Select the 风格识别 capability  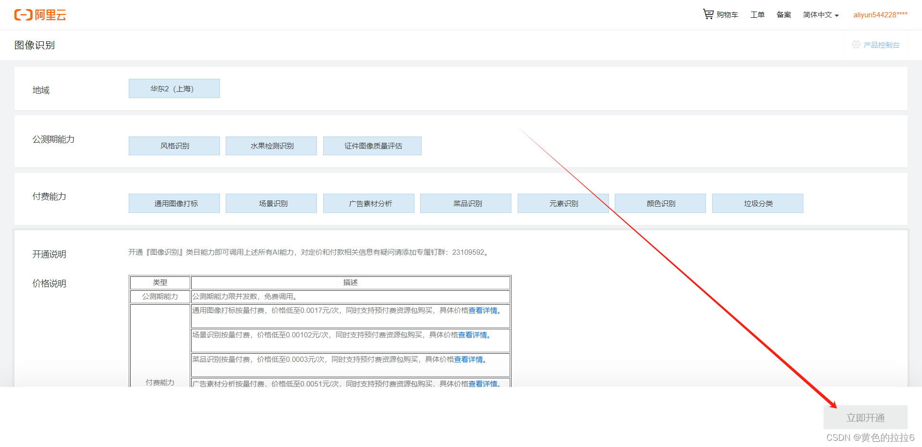[x=174, y=146]
